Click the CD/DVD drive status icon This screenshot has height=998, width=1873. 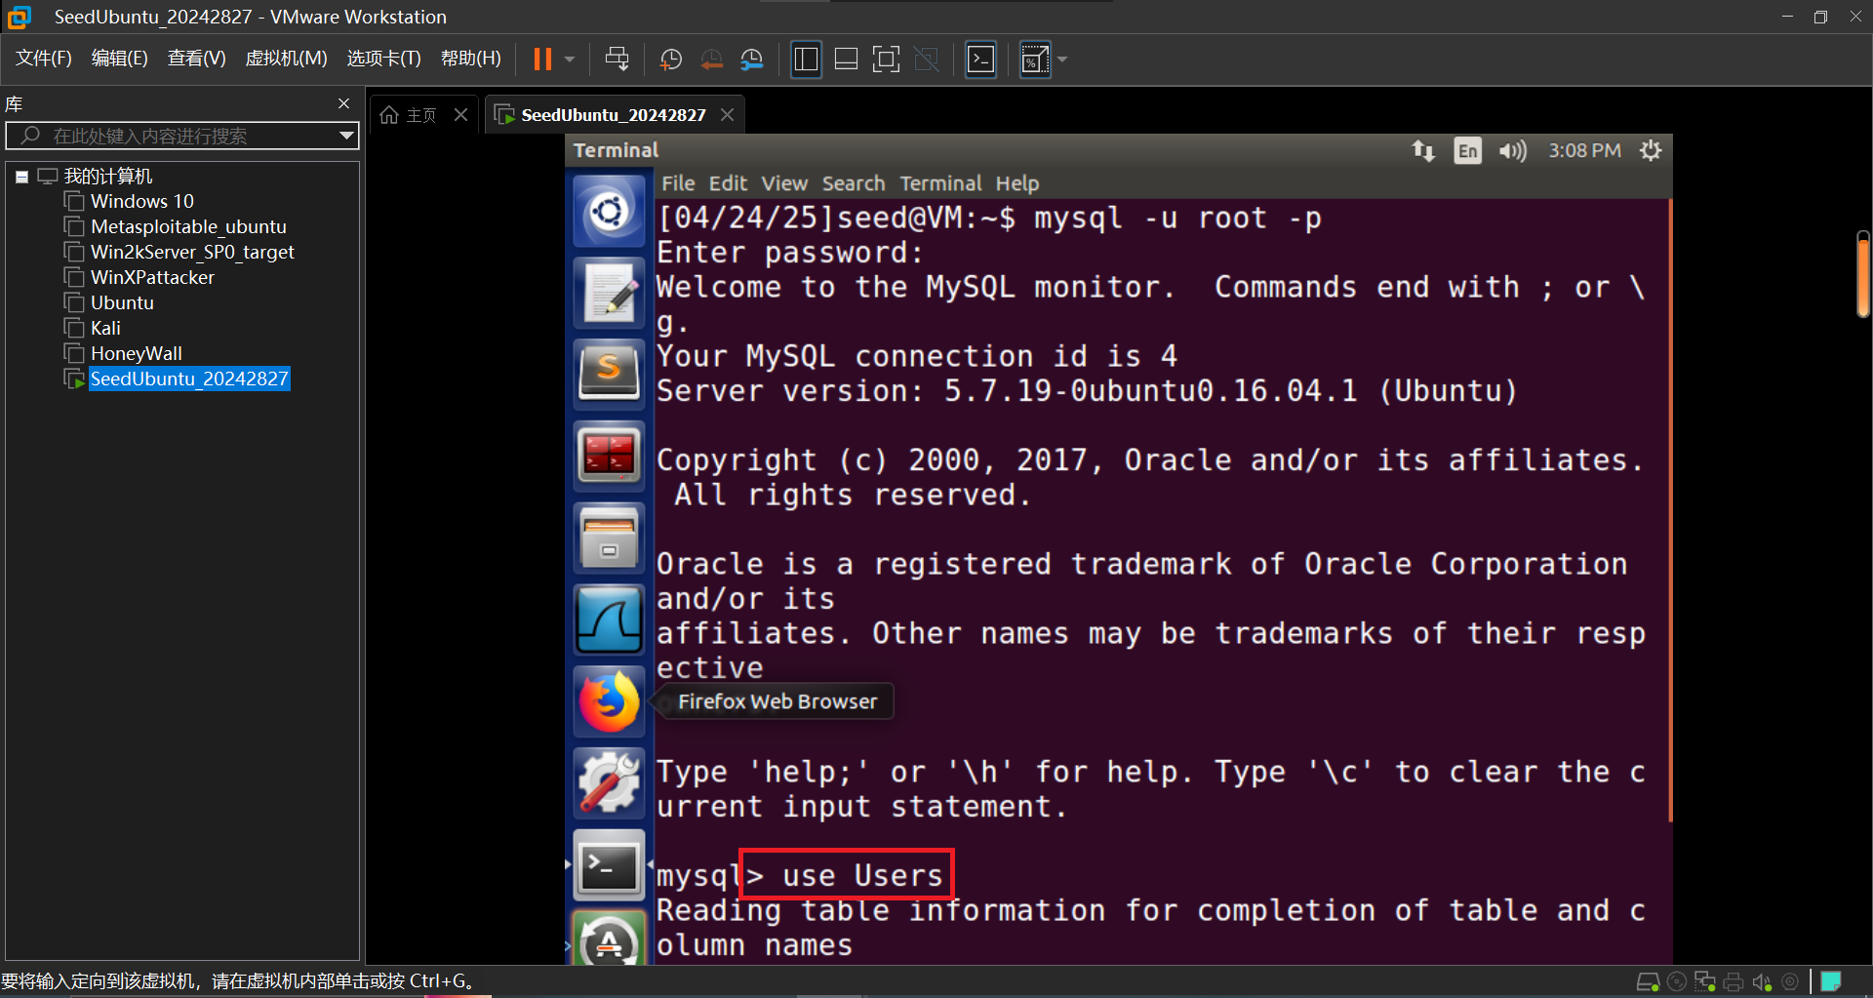(x=1677, y=982)
